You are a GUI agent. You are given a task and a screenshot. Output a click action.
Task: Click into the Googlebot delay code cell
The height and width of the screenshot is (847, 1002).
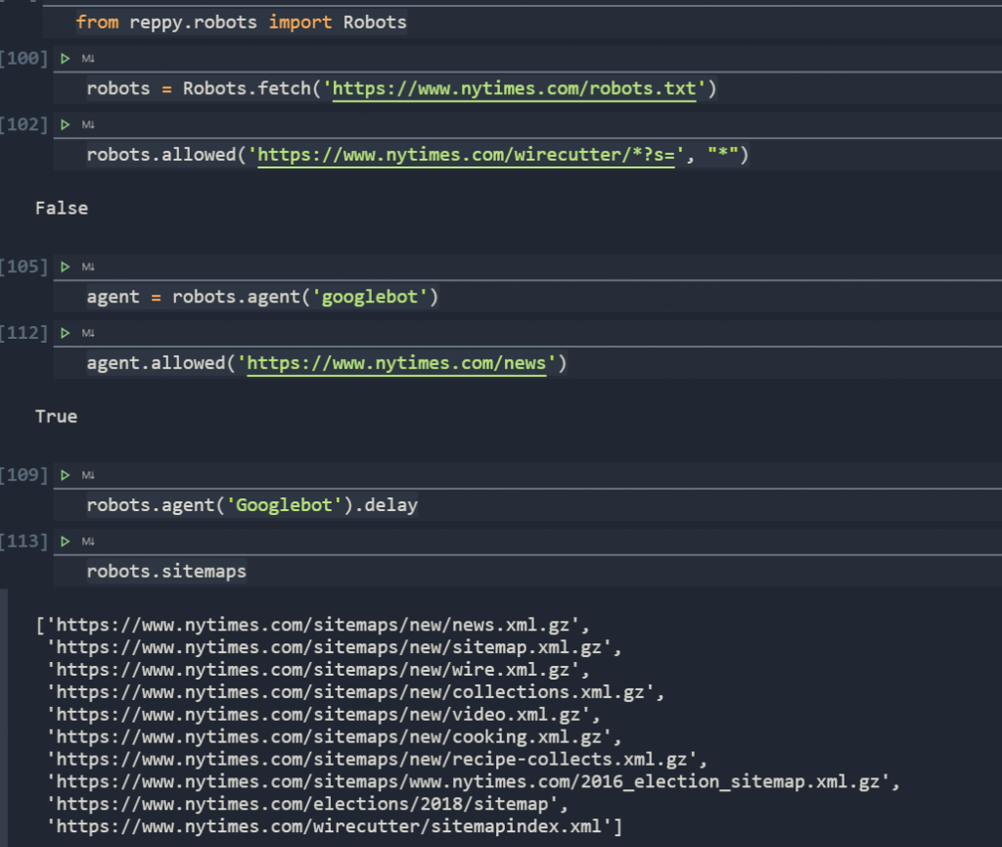(x=527, y=505)
